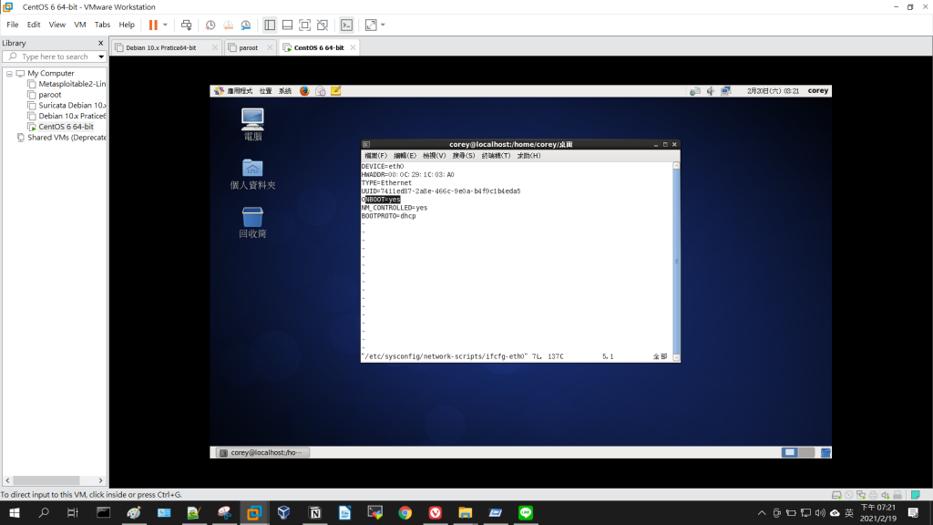Open the File menu

pyautogui.click(x=13, y=25)
